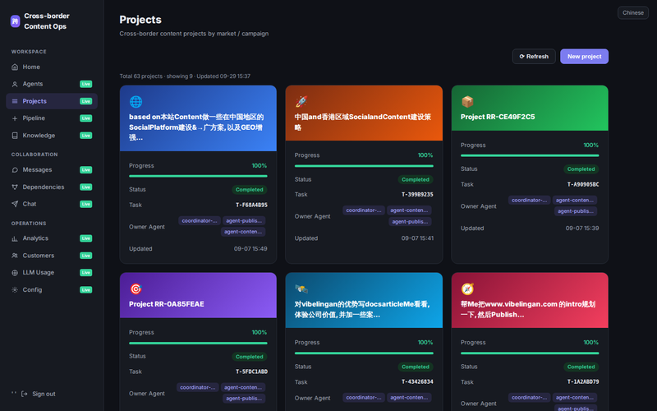The height and width of the screenshot is (411, 657).
Task: Switch language with the Chinese button
Action: point(632,12)
